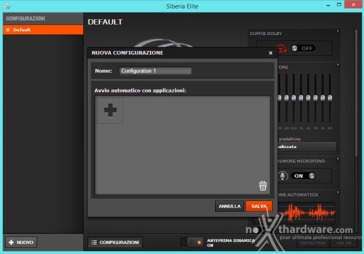Image resolution: width=364 pixels, height=254 pixels.
Task: Adjust the 16K equalizer slider
Action: (x=330, y=98)
